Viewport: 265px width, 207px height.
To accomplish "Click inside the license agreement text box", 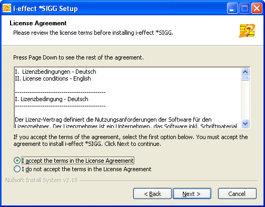I will click(x=127, y=97).
